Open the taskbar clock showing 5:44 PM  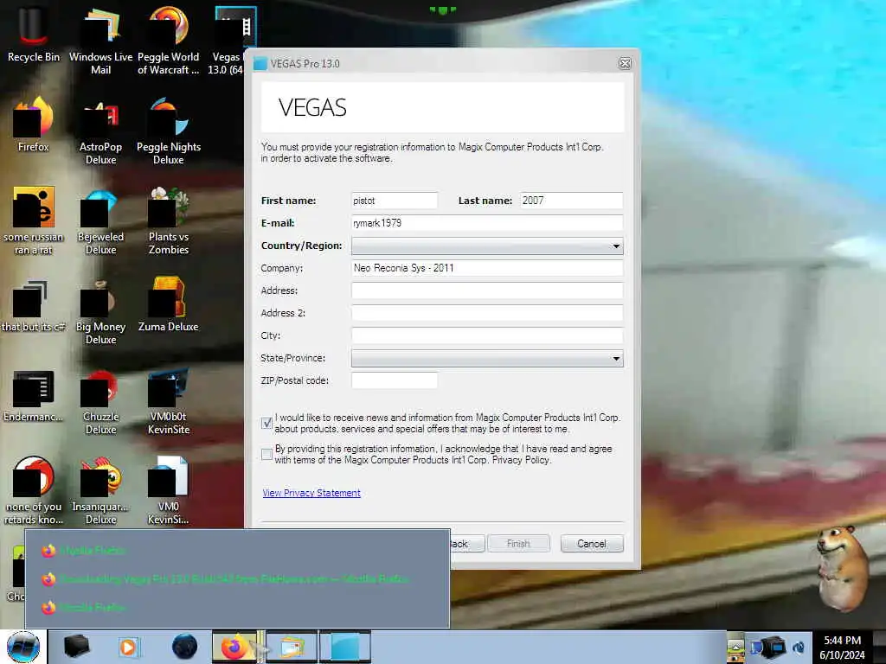point(842,648)
